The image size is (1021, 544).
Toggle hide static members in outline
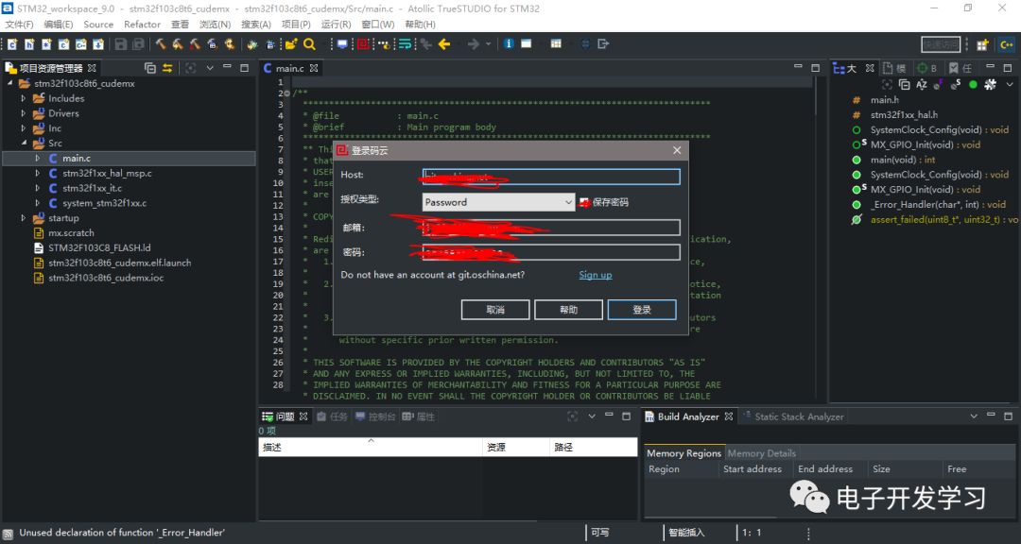point(955,85)
